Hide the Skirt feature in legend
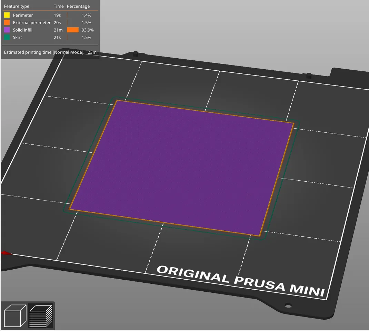This screenshot has width=369, height=331. pyautogui.click(x=17, y=38)
